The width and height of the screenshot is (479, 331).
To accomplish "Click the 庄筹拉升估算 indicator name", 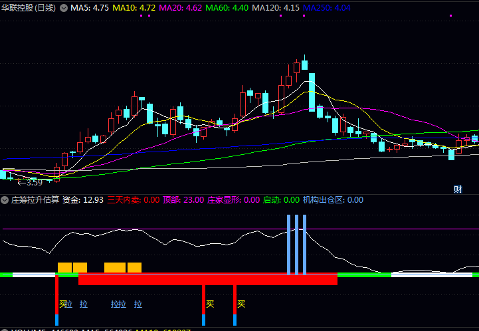I will coord(35,199).
